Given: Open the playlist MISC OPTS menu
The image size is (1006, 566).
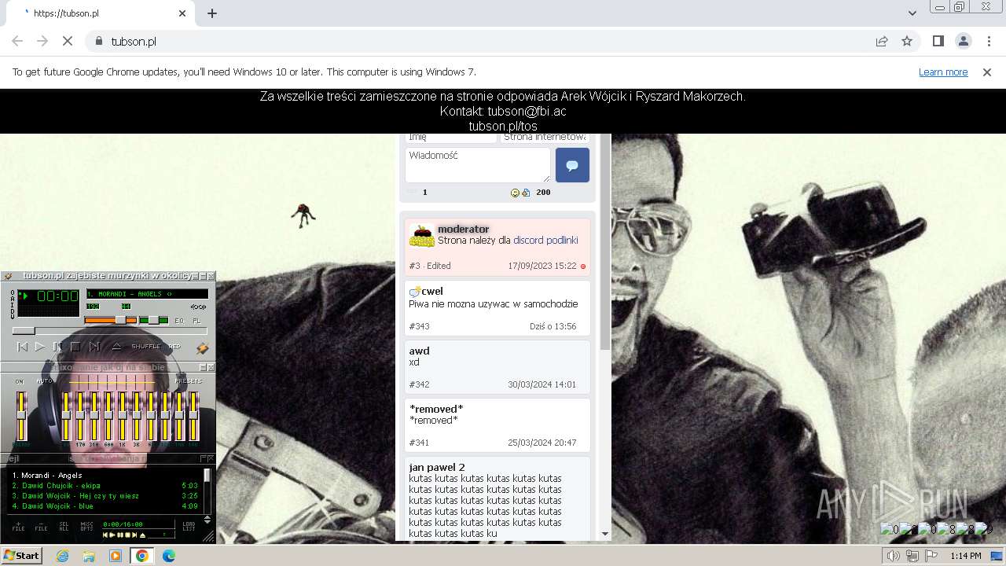Looking at the screenshot, I should pyautogui.click(x=87, y=527).
